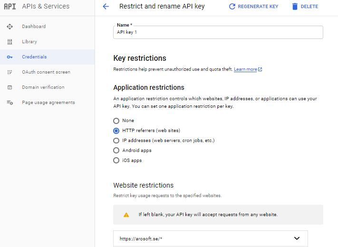
Task: Click the https://arosoft.se/* website entry
Action: point(211,238)
